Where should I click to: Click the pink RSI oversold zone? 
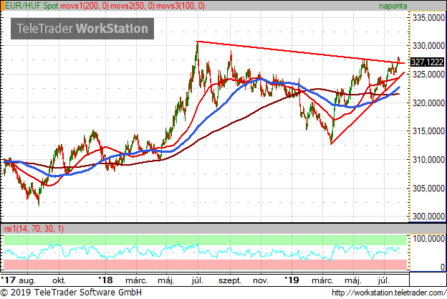(x=205, y=265)
